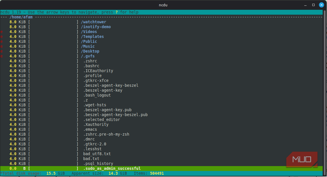Click the .emacs file row

coord(161,130)
